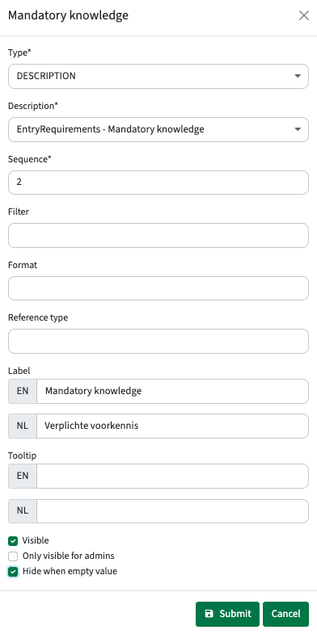Expand the Description dropdown arrow
The height and width of the screenshot is (634, 317).
click(298, 129)
